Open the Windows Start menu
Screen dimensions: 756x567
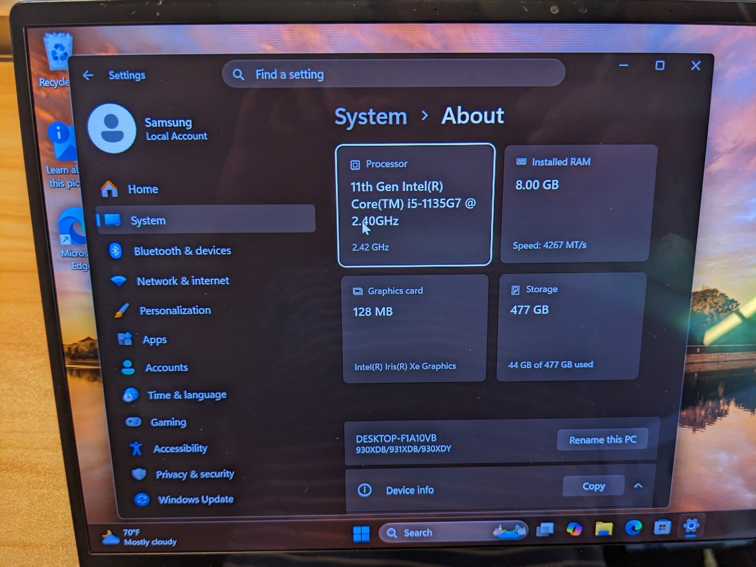pos(361,534)
